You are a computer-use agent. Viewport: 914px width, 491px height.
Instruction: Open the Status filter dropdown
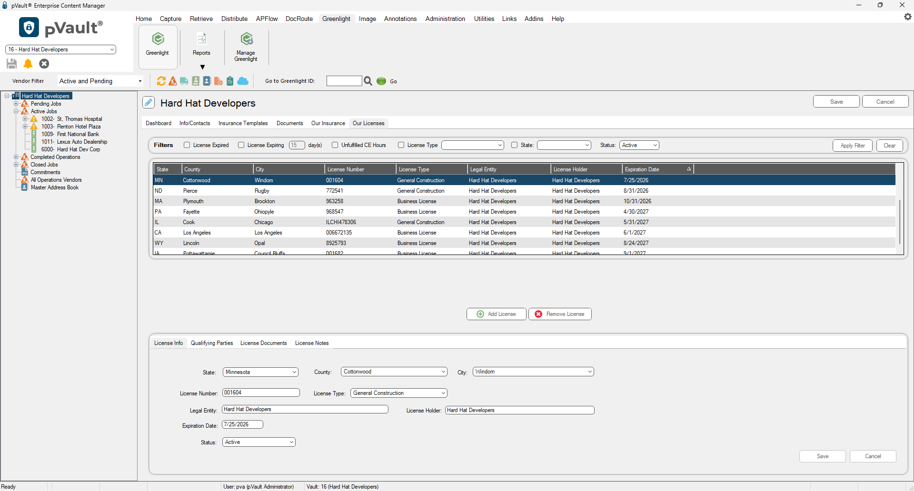(639, 145)
